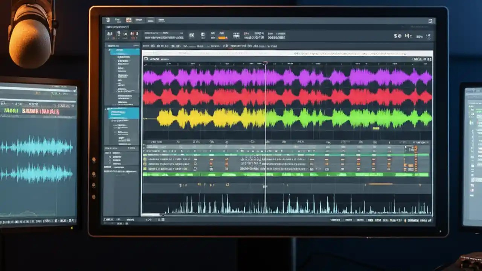Click the step-sequencer icon left of the green row
Image resolution: width=482 pixels, height=271 pixels.
click(x=145, y=174)
